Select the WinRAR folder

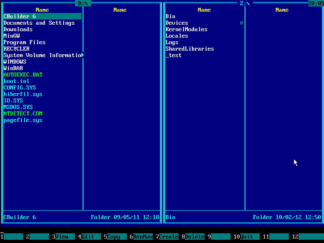coord(13,68)
